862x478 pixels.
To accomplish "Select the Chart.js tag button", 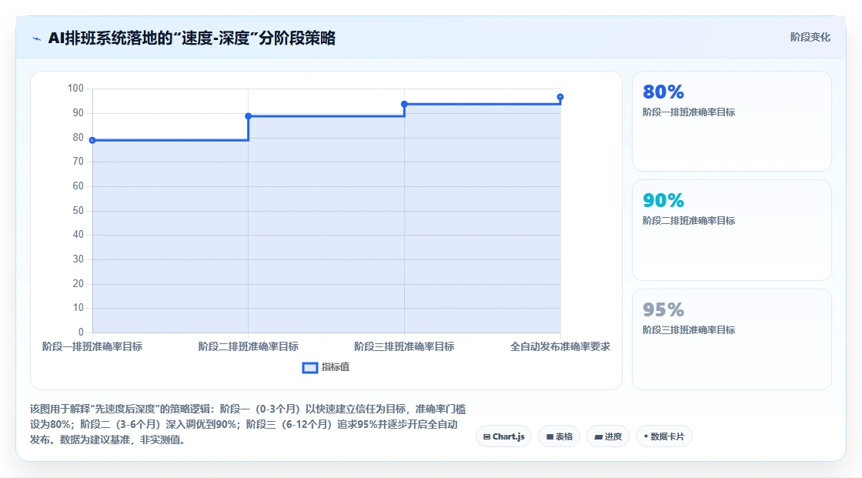I will (503, 436).
